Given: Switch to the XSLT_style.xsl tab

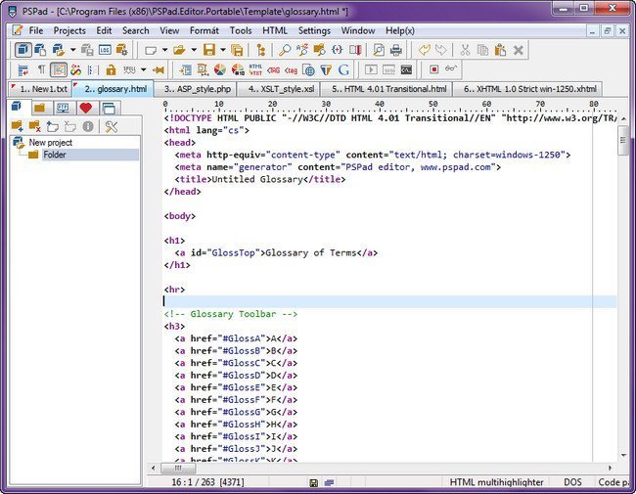Looking at the screenshot, I should pos(279,89).
